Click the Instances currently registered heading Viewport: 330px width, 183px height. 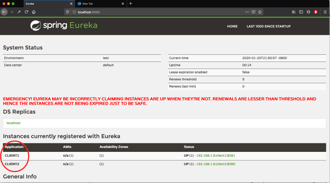coord(61,136)
